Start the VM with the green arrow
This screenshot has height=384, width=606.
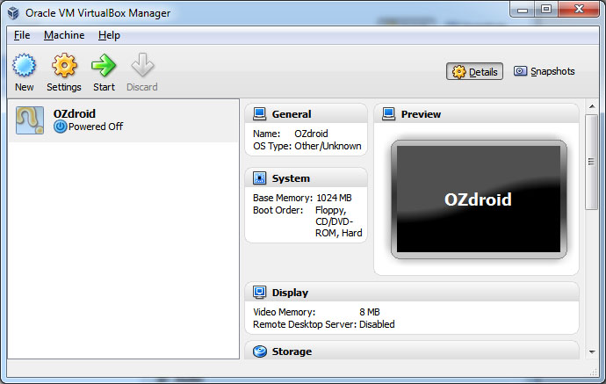(104, 65)
